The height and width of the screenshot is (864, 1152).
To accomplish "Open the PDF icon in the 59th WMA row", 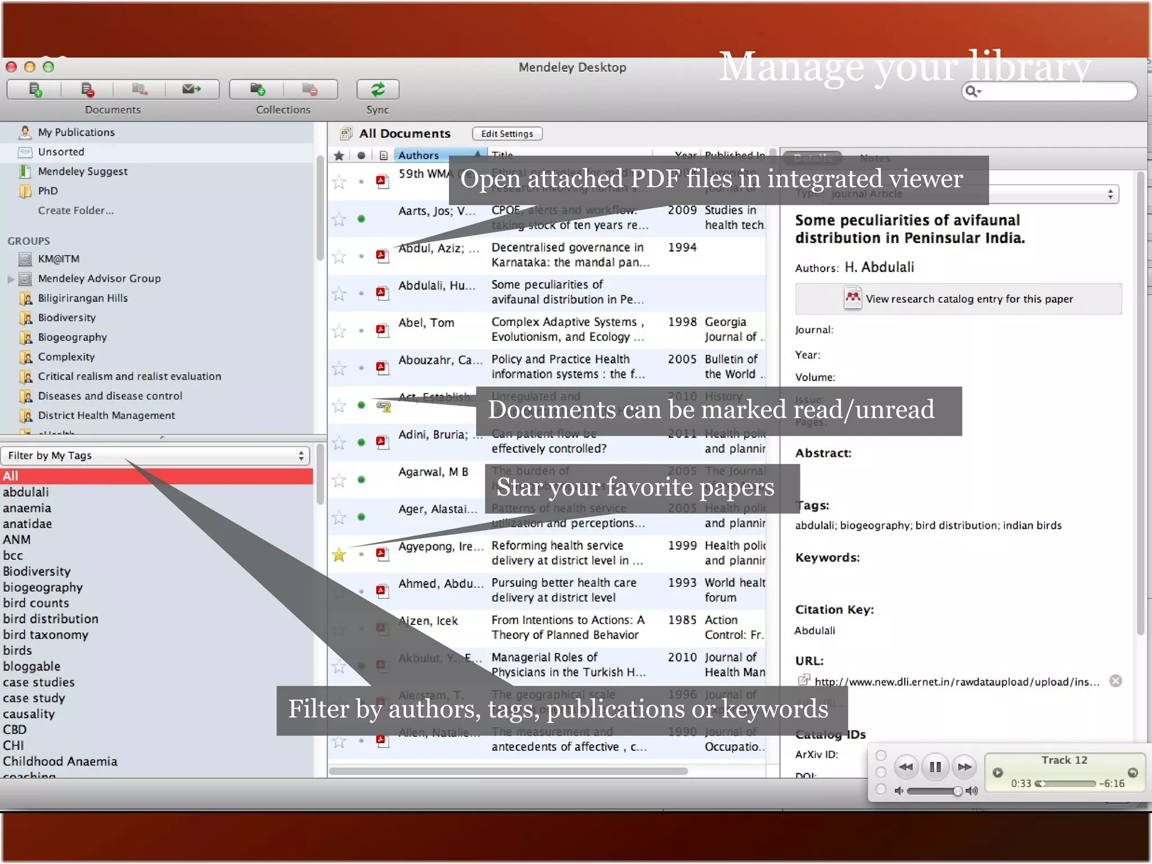I will coord(382,181).
